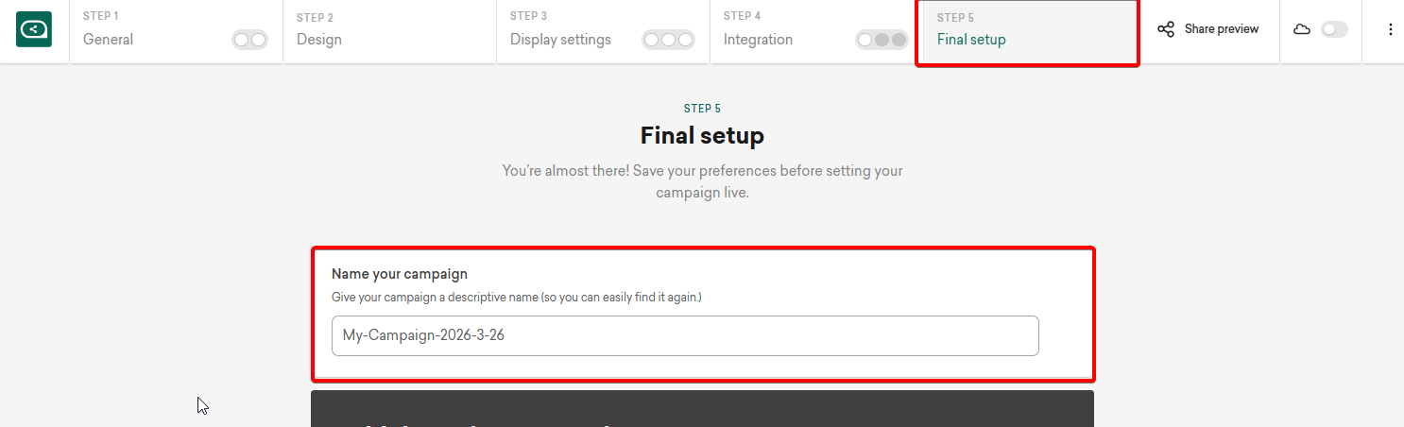Click the Integration step progress dots

point(882,40)
